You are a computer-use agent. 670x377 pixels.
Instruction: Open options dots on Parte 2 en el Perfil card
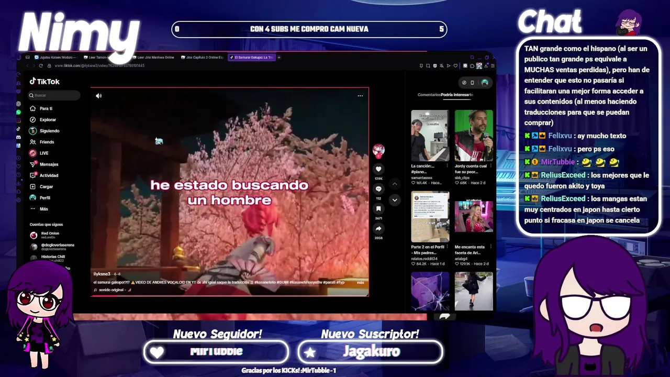click(447, 247)
